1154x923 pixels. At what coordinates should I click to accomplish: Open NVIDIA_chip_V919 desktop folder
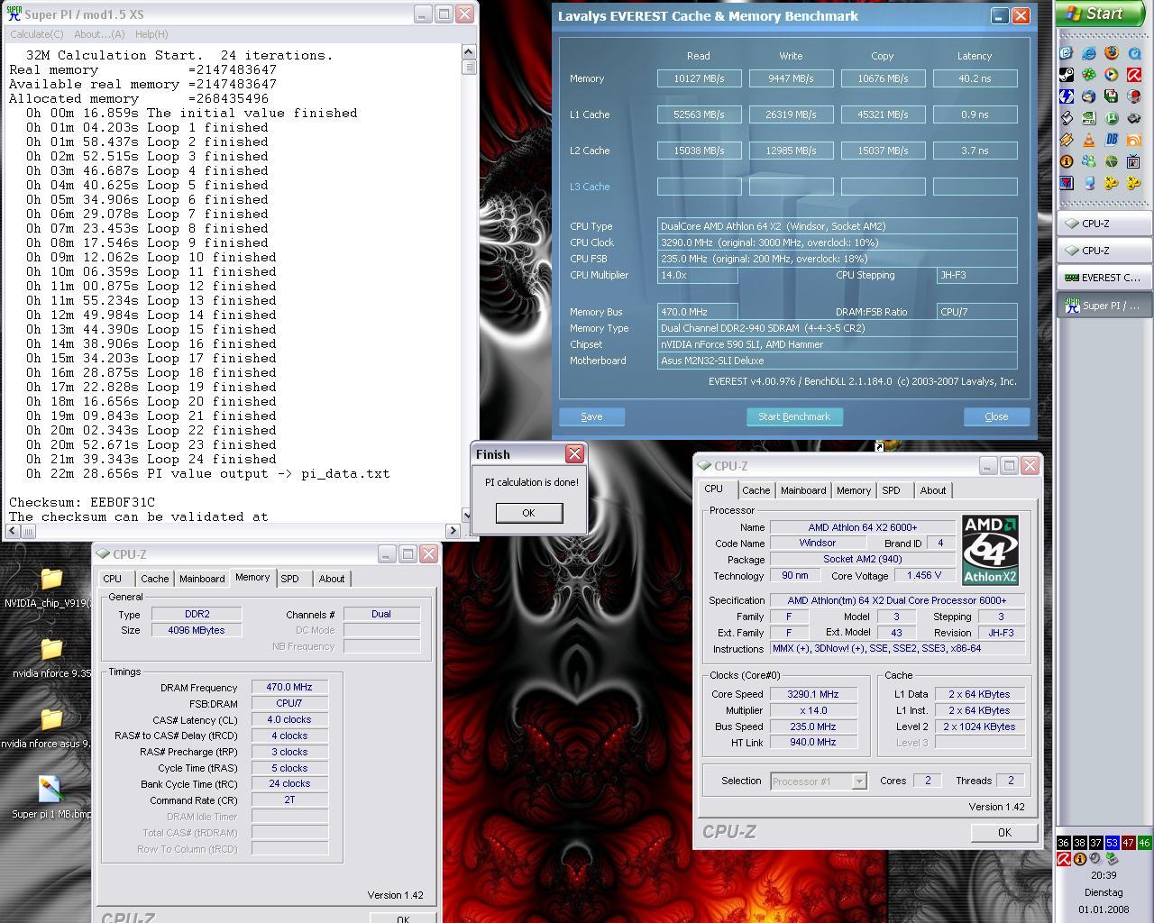50,588
